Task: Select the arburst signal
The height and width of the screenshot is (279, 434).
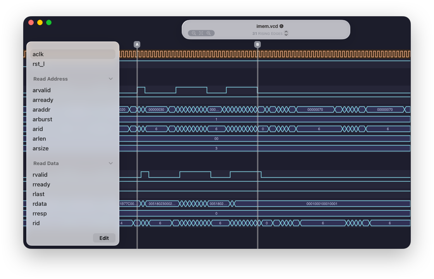Action: [x=73, y=119]
